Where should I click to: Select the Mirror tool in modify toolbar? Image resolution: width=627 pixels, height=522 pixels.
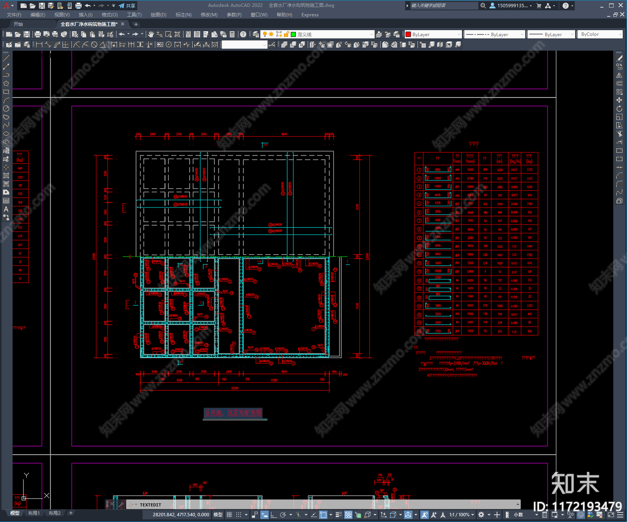click(619, 75)
